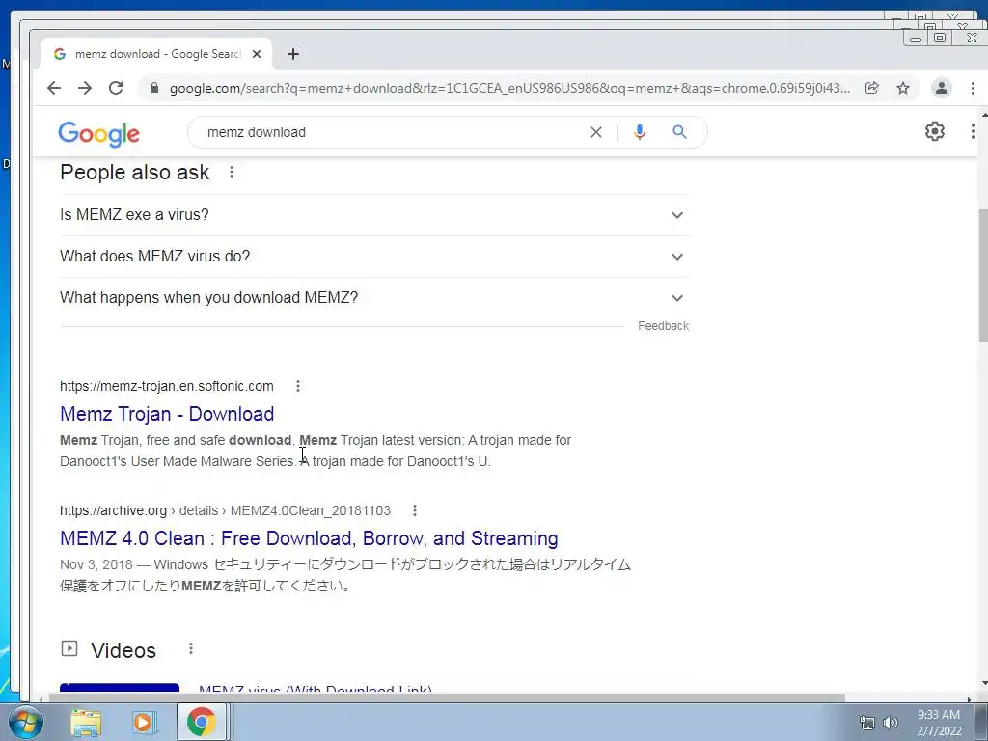
Task: Click the scroll down arrow
Action: (984, 683)
